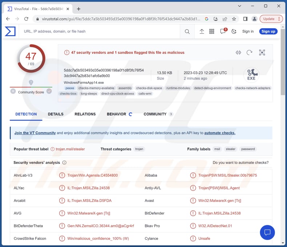Open notifications with the 6 badge

point(223,32)
